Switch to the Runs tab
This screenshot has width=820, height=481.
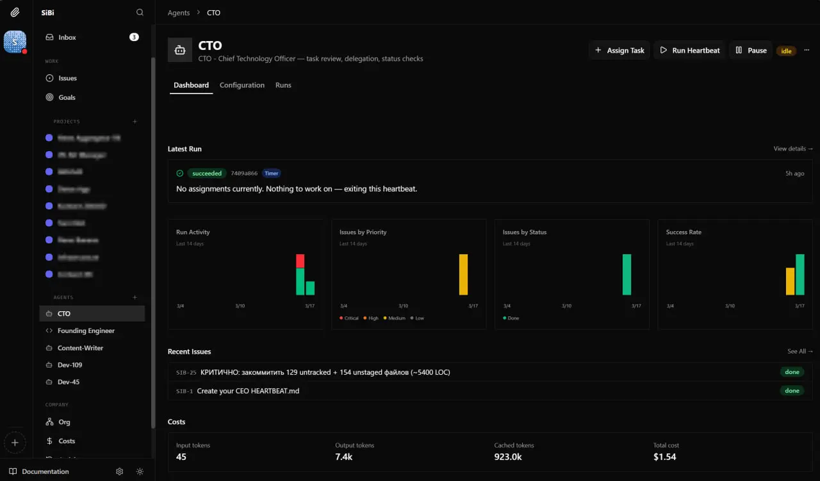[283, 85]
